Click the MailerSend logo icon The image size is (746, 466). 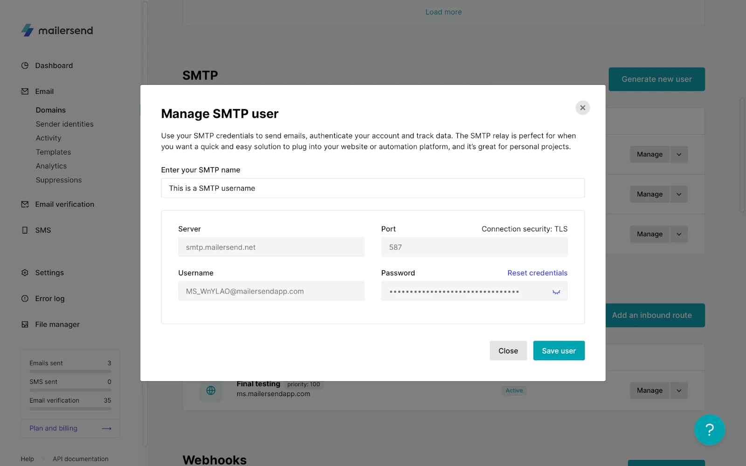click(x=28, y=30)
